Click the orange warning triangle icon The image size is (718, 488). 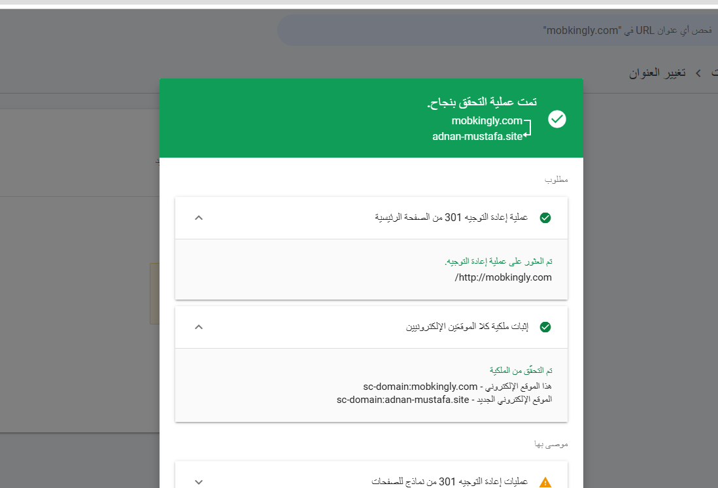coord(545,482)
